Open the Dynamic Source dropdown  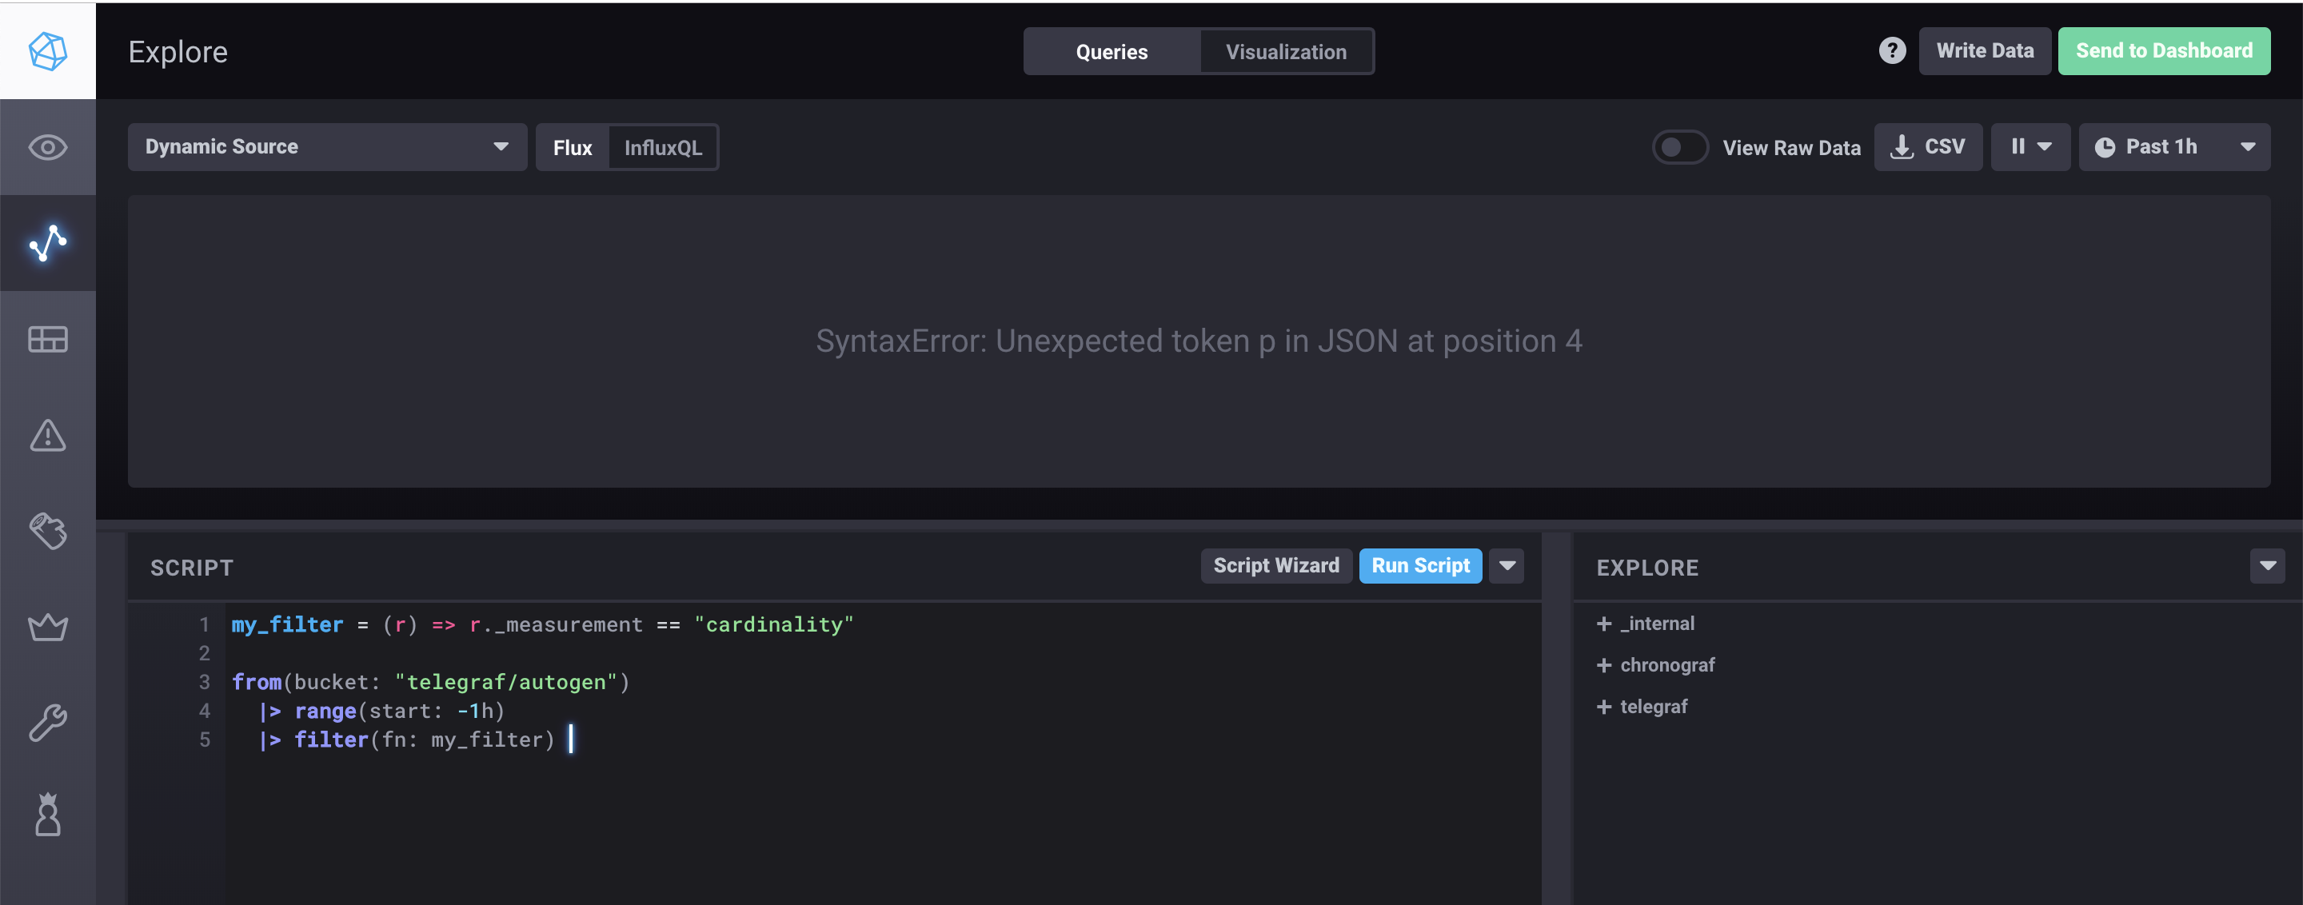point(326,146)
